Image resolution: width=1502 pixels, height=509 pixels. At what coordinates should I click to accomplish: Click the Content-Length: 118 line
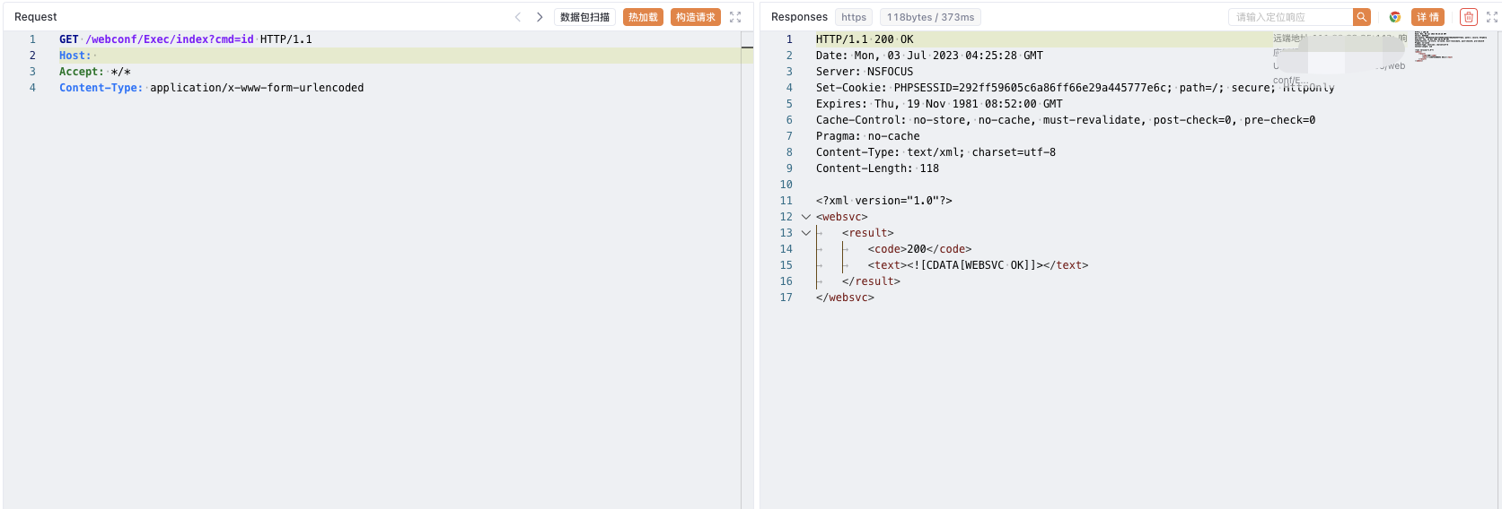(877, 168)
